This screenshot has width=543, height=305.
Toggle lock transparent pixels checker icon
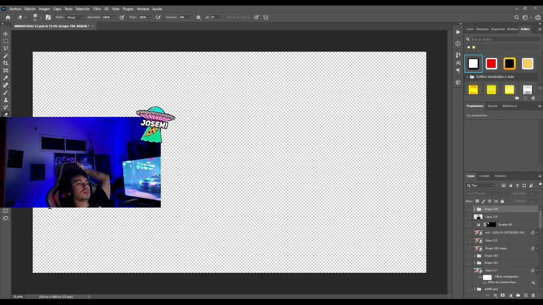tap(477, 201)
